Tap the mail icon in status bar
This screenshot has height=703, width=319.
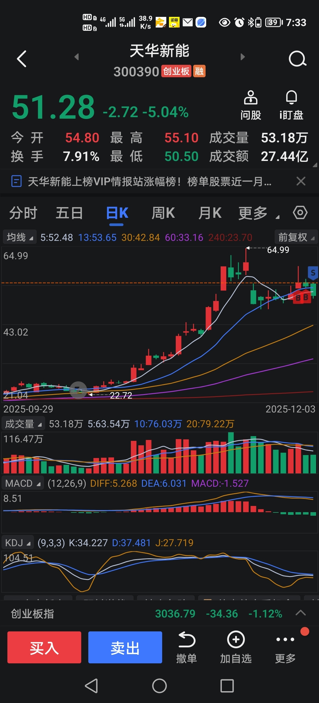pos(188,22)
